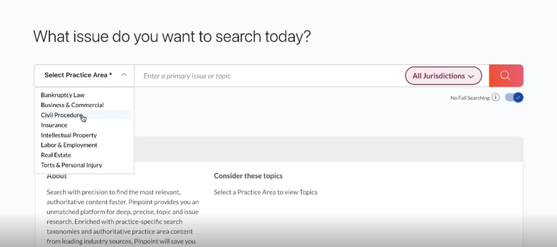Pick Insurance from the practice areas
Screen dimensions: 557x247
coord(54,125)
